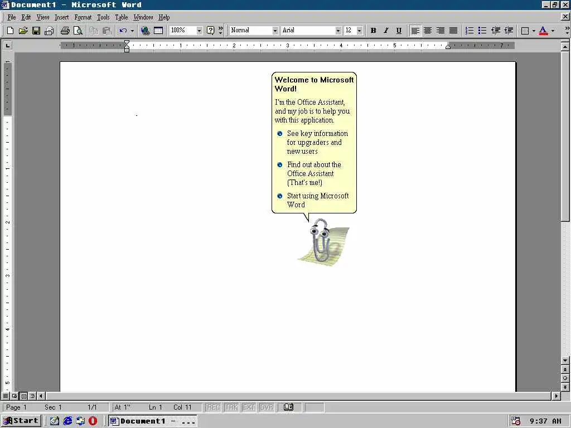Screen dimensions: 571x428
Task: Save the document with the floppy disk icon
Action: click(36, 31)
